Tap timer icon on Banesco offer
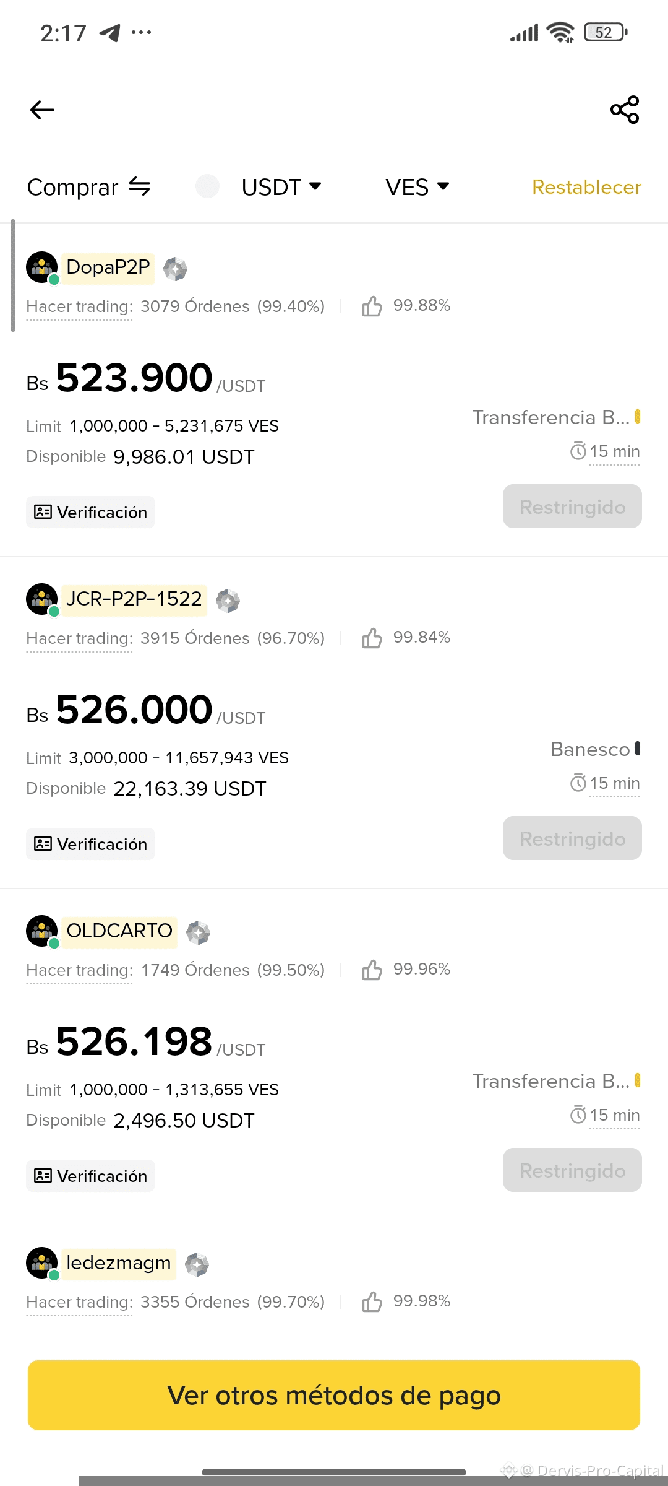This screenshot has width=668, height=1486. pyautogui.click(x=578, y=783)
